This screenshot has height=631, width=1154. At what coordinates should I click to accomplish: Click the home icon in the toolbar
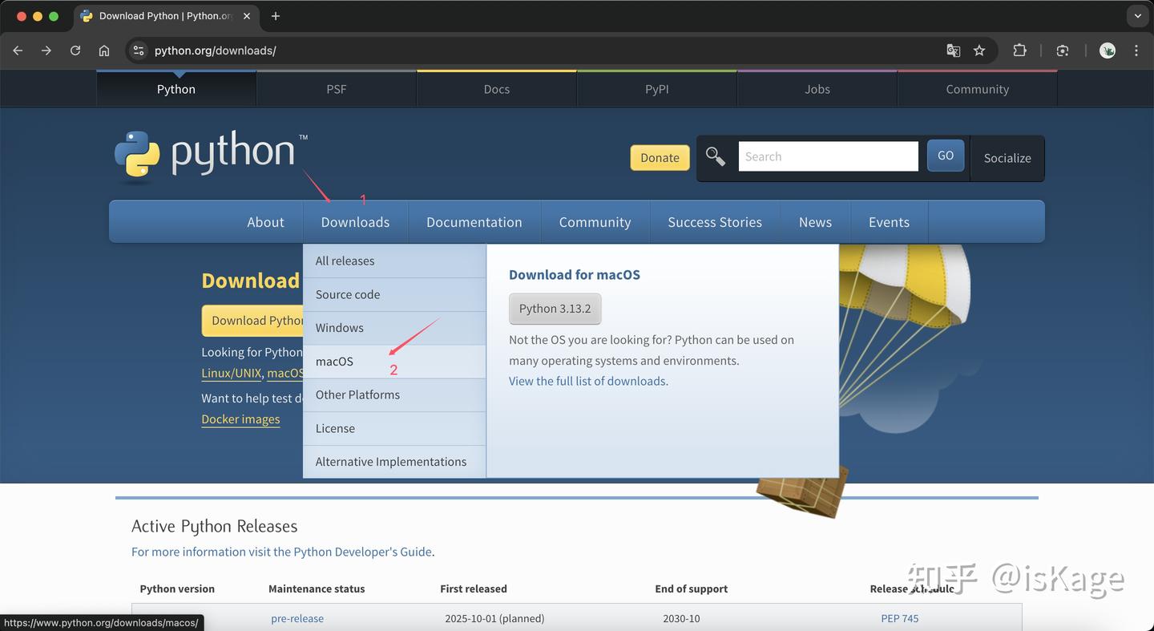coord(104,50)
